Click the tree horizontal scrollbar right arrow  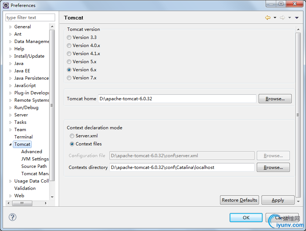point(46,203)
